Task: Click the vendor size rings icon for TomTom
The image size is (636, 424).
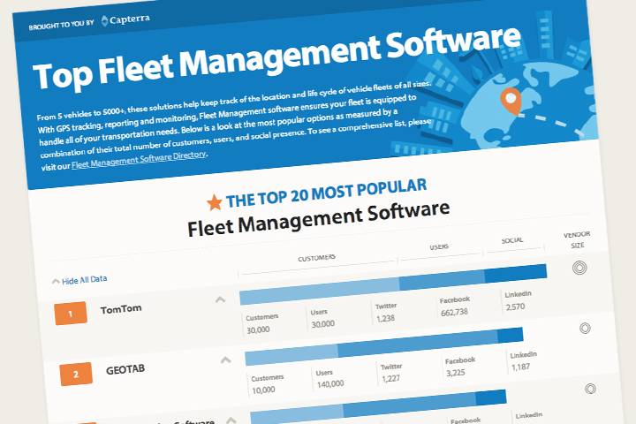Action: [579, 268]
